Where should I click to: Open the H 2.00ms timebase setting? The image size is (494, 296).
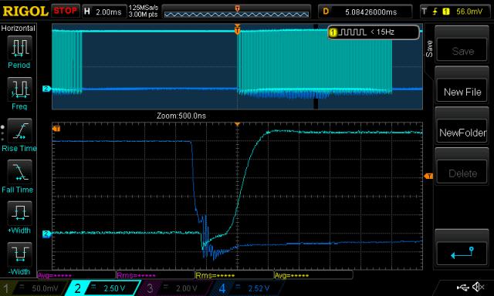[x=103, y=12]
